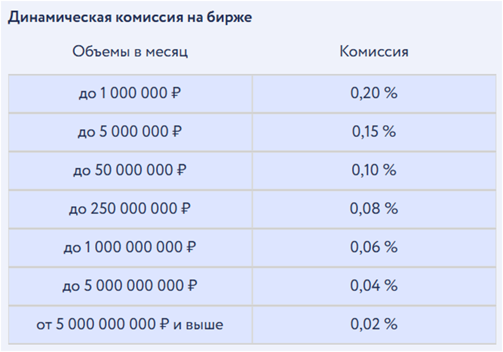Click the 0,10 % commission value

(374, 170)
